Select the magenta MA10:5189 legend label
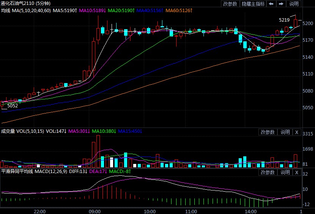This screenshot has height=214, width=315. pyautogui.click(x=93, y=10)
